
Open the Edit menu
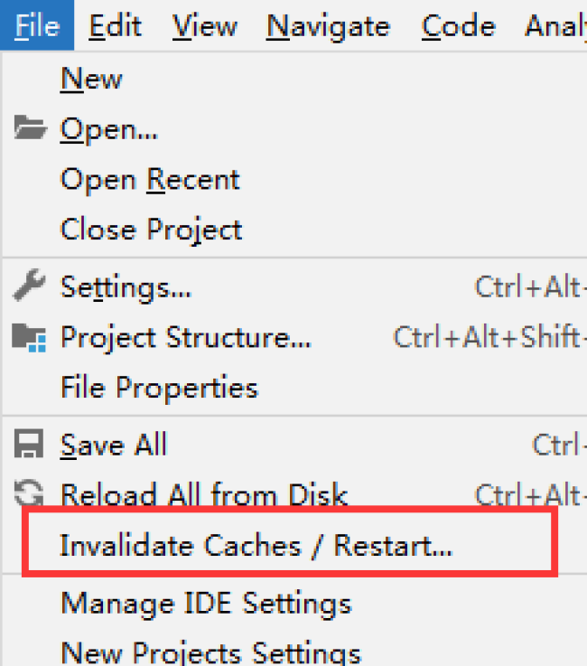click(115, 26)
